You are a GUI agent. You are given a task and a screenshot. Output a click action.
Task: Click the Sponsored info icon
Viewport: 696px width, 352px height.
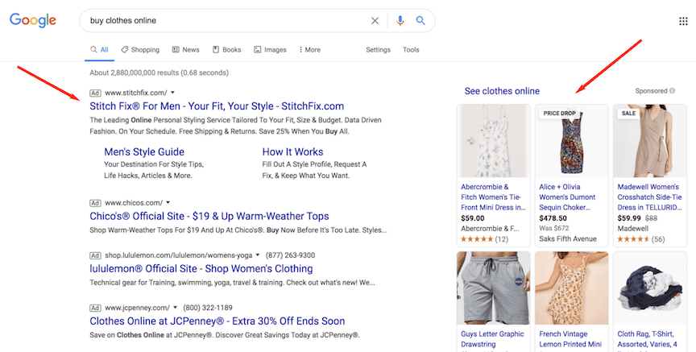tap(672, 91)
